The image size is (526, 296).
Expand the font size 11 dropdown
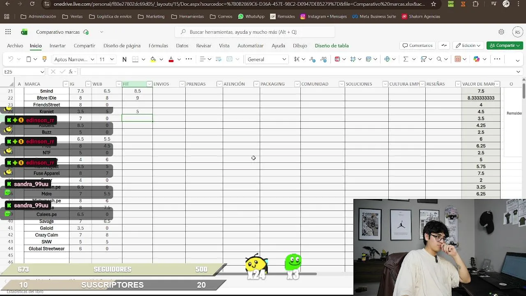tap(112, 59)
